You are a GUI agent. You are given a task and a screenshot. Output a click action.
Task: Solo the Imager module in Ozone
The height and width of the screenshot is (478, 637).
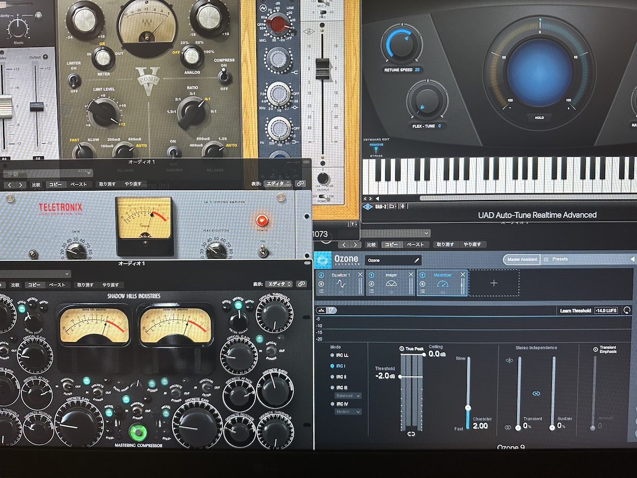tap(372, 283)
